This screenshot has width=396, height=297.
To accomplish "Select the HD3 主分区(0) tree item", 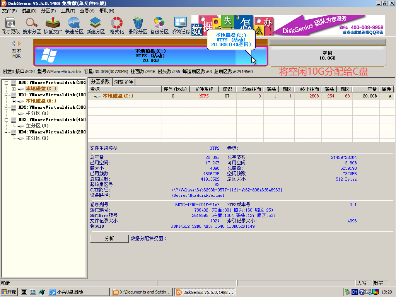I will (37, 126).
